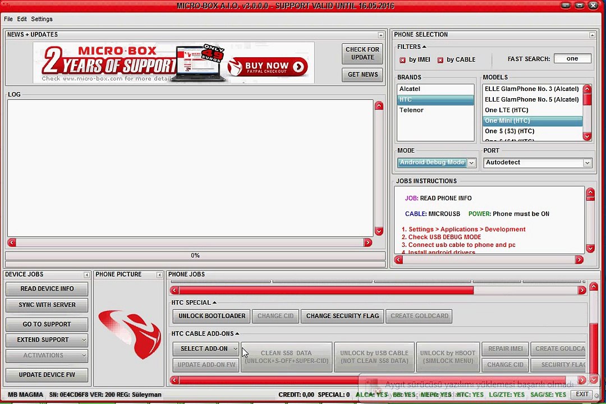Click UNLOCK by USB CABLE button

[x=374, y=357]
